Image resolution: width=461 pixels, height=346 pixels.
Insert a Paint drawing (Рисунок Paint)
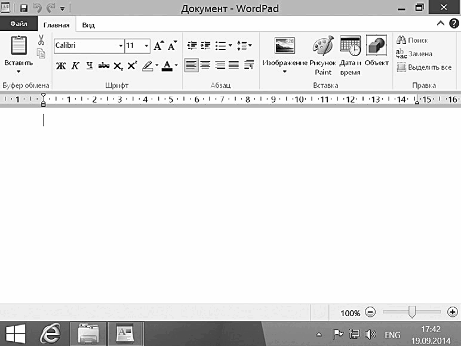pyautogui.click(x=323, y=56)
